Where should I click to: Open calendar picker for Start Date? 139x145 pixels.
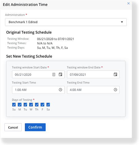click(x=60, y=74)
